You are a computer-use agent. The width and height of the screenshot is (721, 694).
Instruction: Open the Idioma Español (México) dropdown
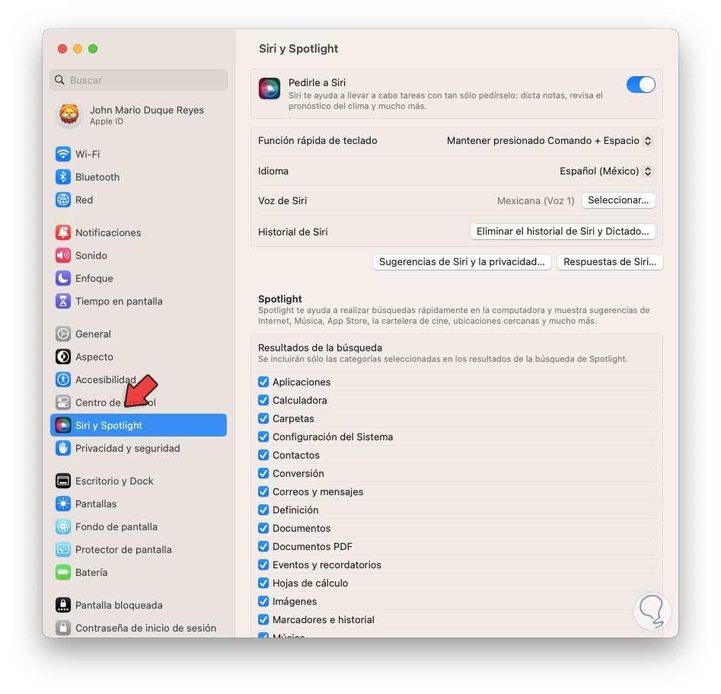605,171
